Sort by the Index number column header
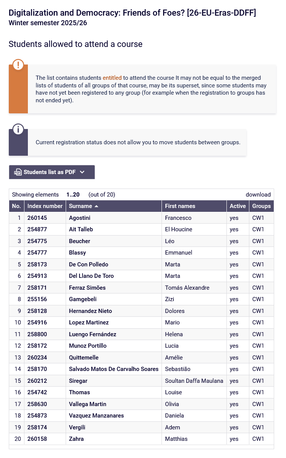Viewport: 286px width, 458px height. click(x=45, y=206)
